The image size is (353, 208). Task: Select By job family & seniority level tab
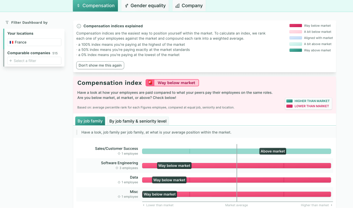coord(138,121)
